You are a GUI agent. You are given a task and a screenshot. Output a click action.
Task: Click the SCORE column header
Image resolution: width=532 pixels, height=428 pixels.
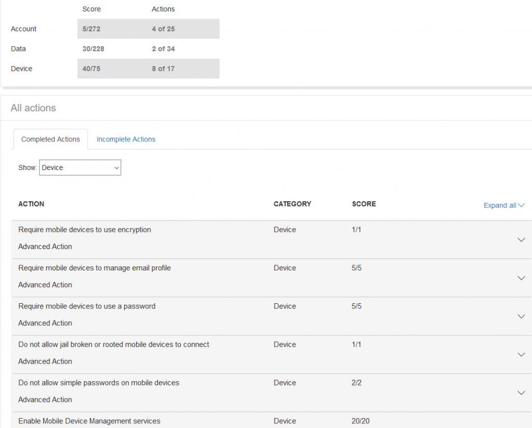(x=364, y=204)
